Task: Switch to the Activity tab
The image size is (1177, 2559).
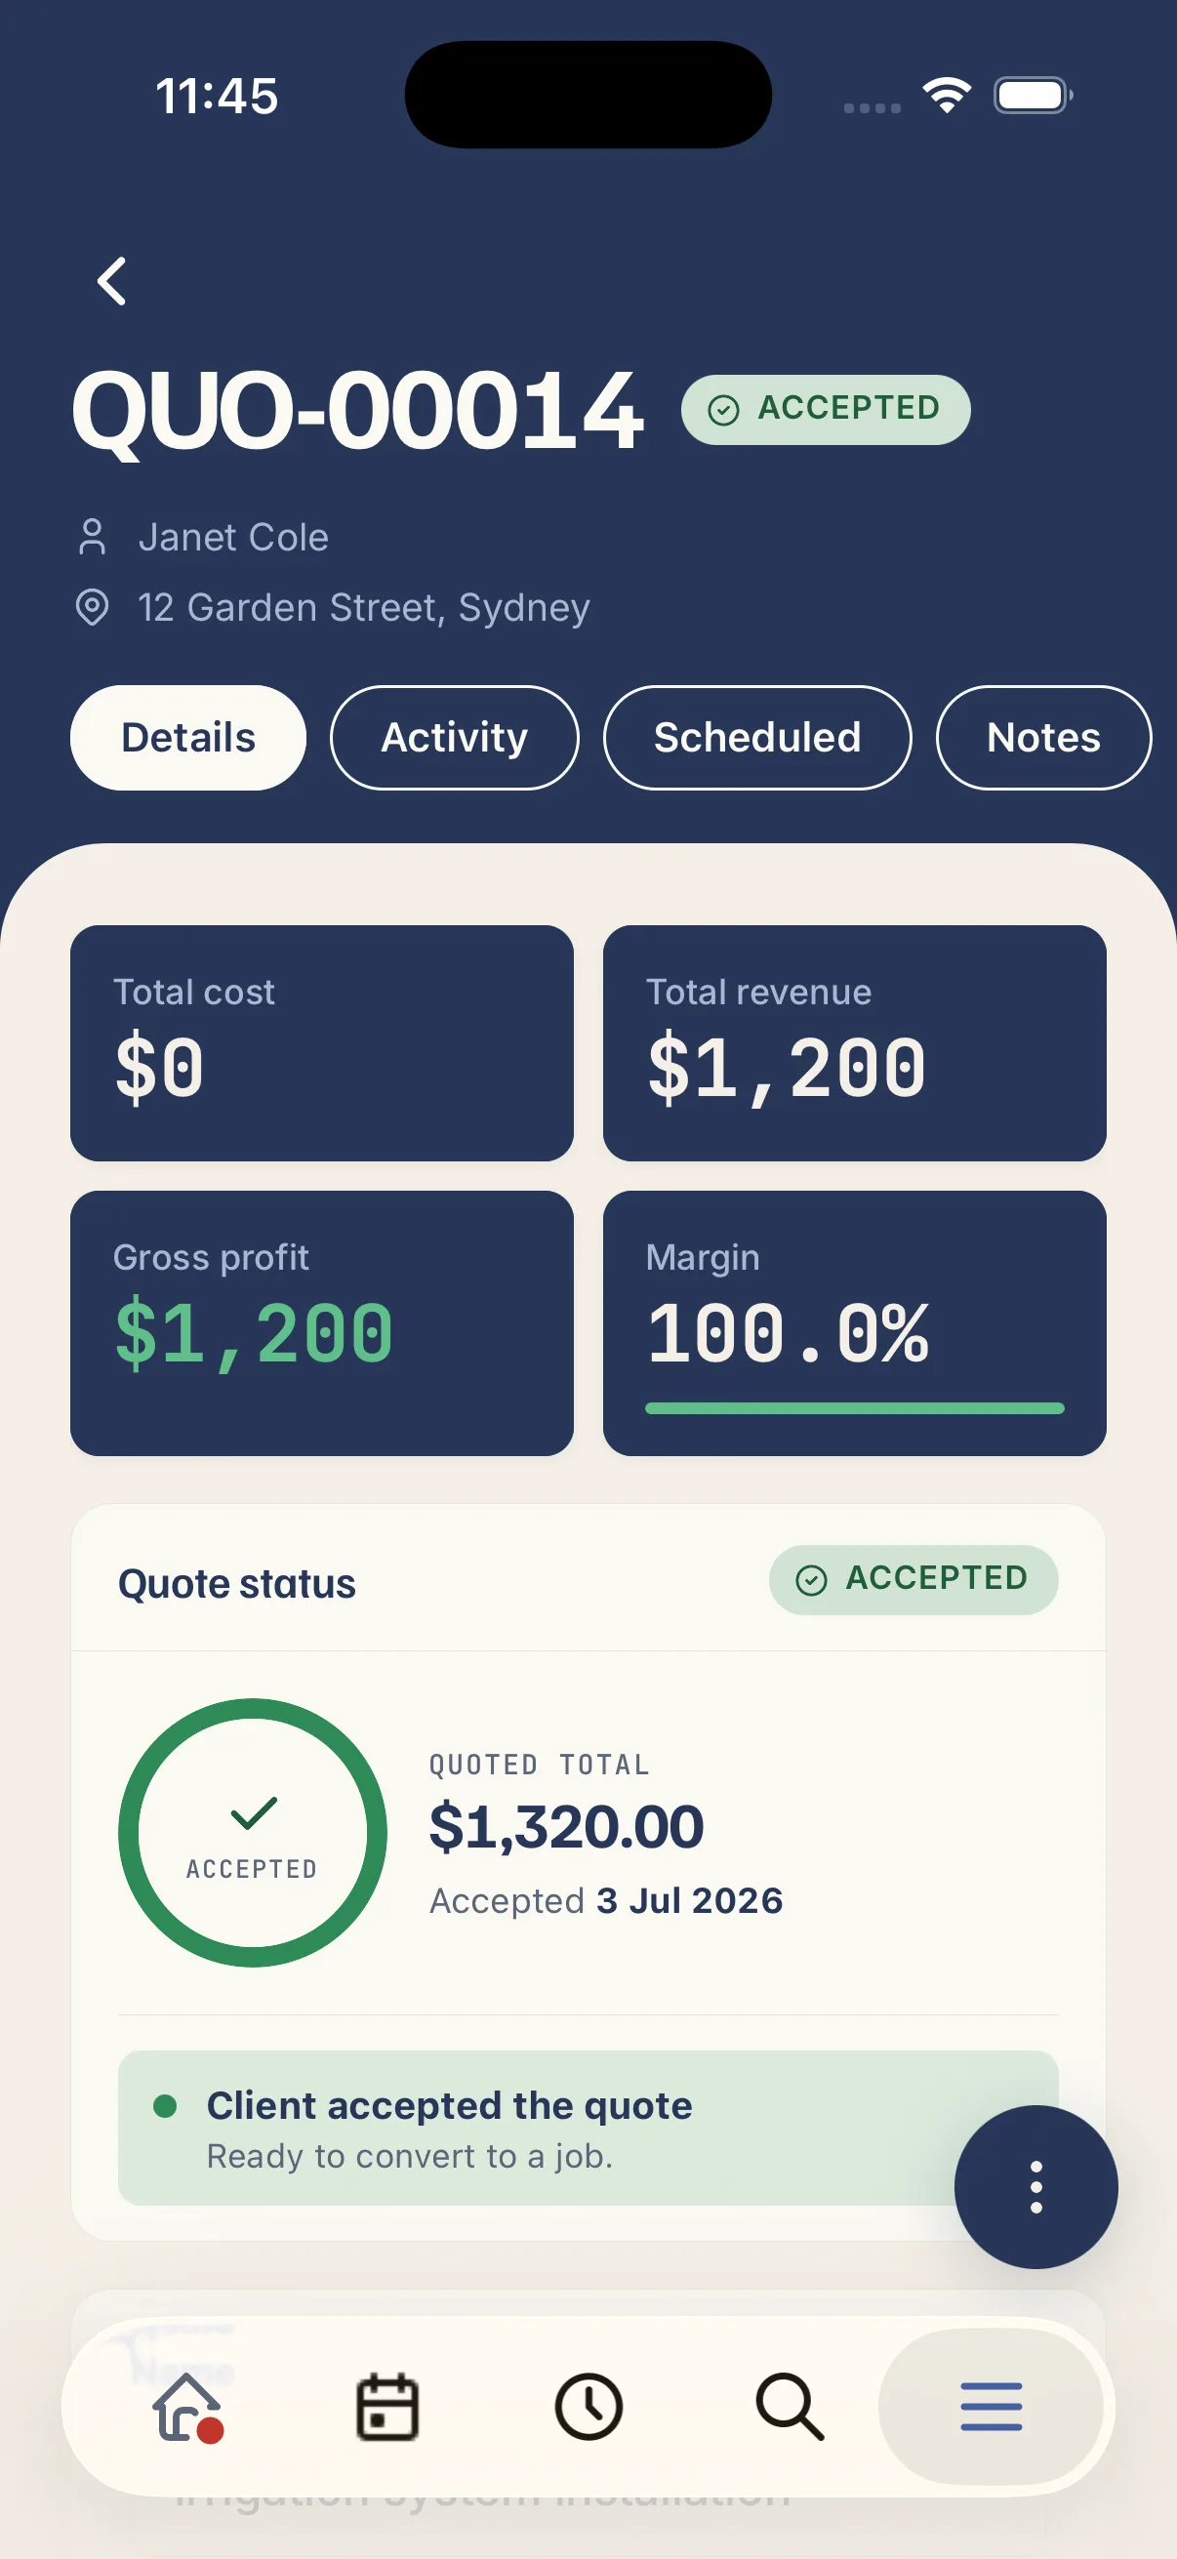Action: [454, 738]
